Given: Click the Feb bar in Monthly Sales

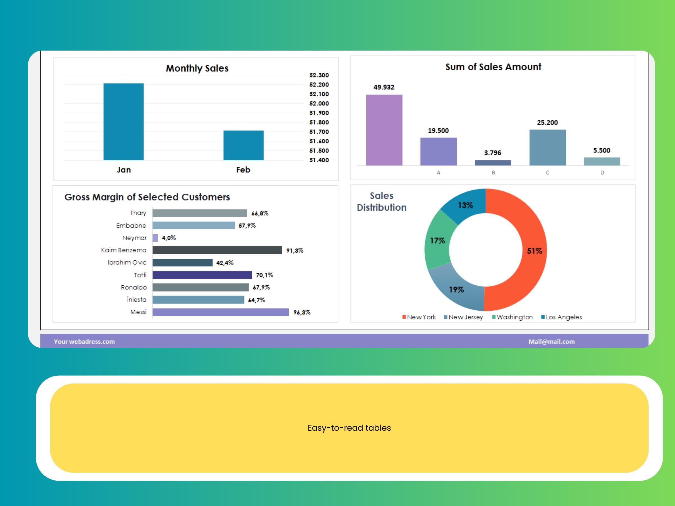Looking at the screenshot, I should tap(243, 145).
